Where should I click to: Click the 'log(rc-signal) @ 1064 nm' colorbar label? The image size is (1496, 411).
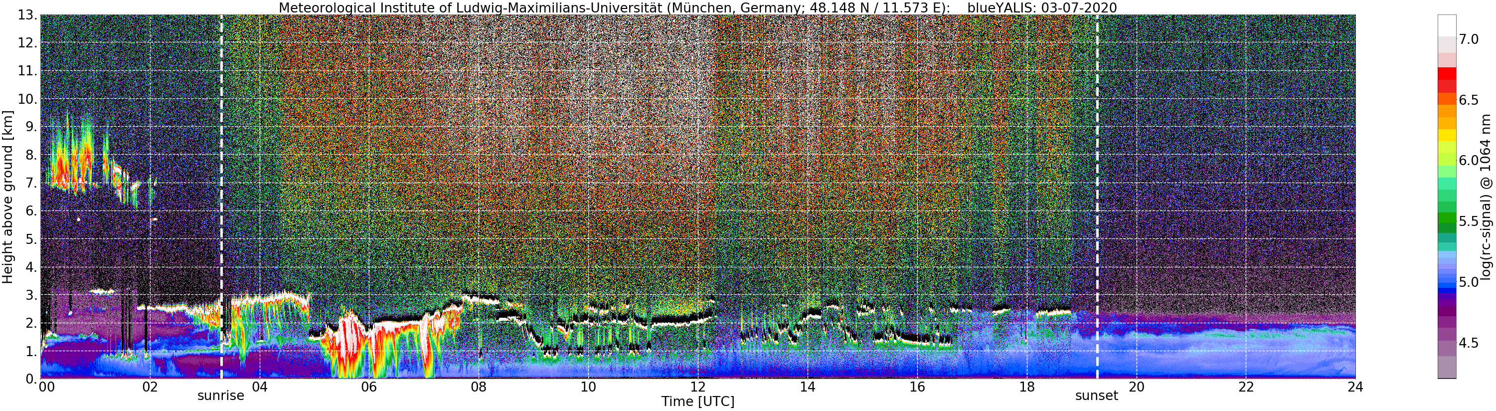click(1486, 197)
